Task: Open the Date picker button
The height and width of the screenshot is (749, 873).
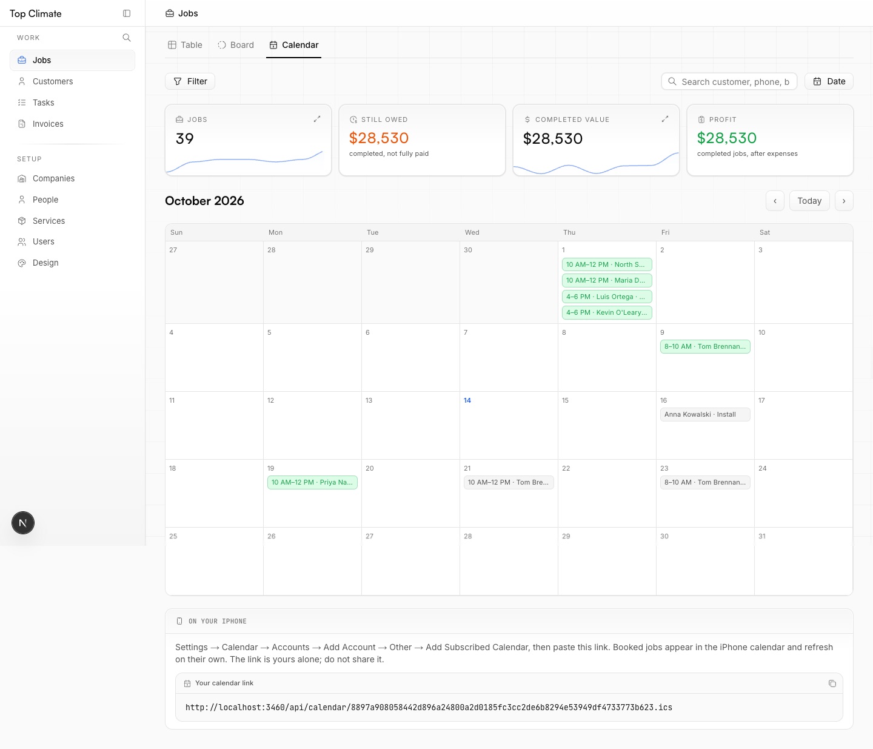Action: click(x=829, y=81)
